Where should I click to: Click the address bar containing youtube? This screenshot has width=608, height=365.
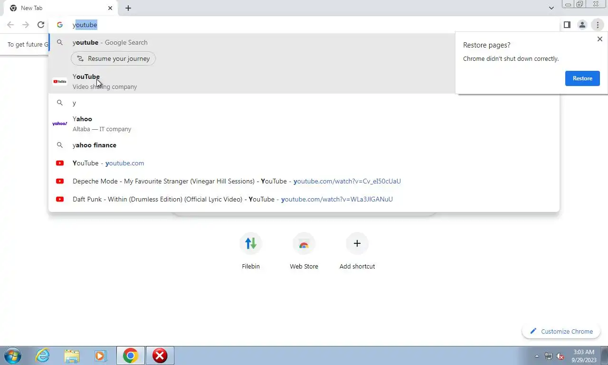[x=304, y=25]
